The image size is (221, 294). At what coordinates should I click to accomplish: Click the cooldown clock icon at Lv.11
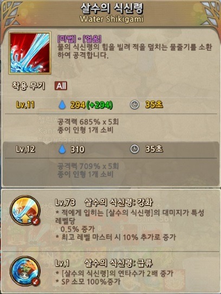[x=134, y=105]
